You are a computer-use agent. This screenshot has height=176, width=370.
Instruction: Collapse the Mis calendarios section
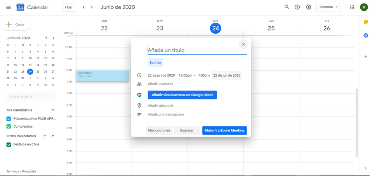[x=53, y=110]
